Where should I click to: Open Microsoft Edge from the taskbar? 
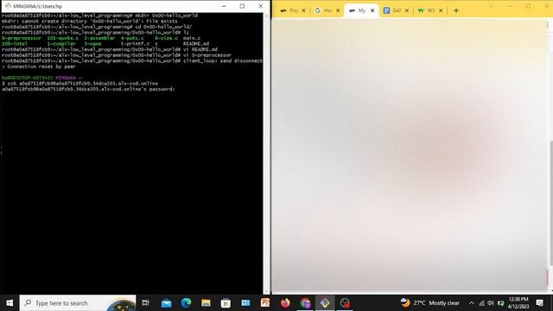pos(186,303)
